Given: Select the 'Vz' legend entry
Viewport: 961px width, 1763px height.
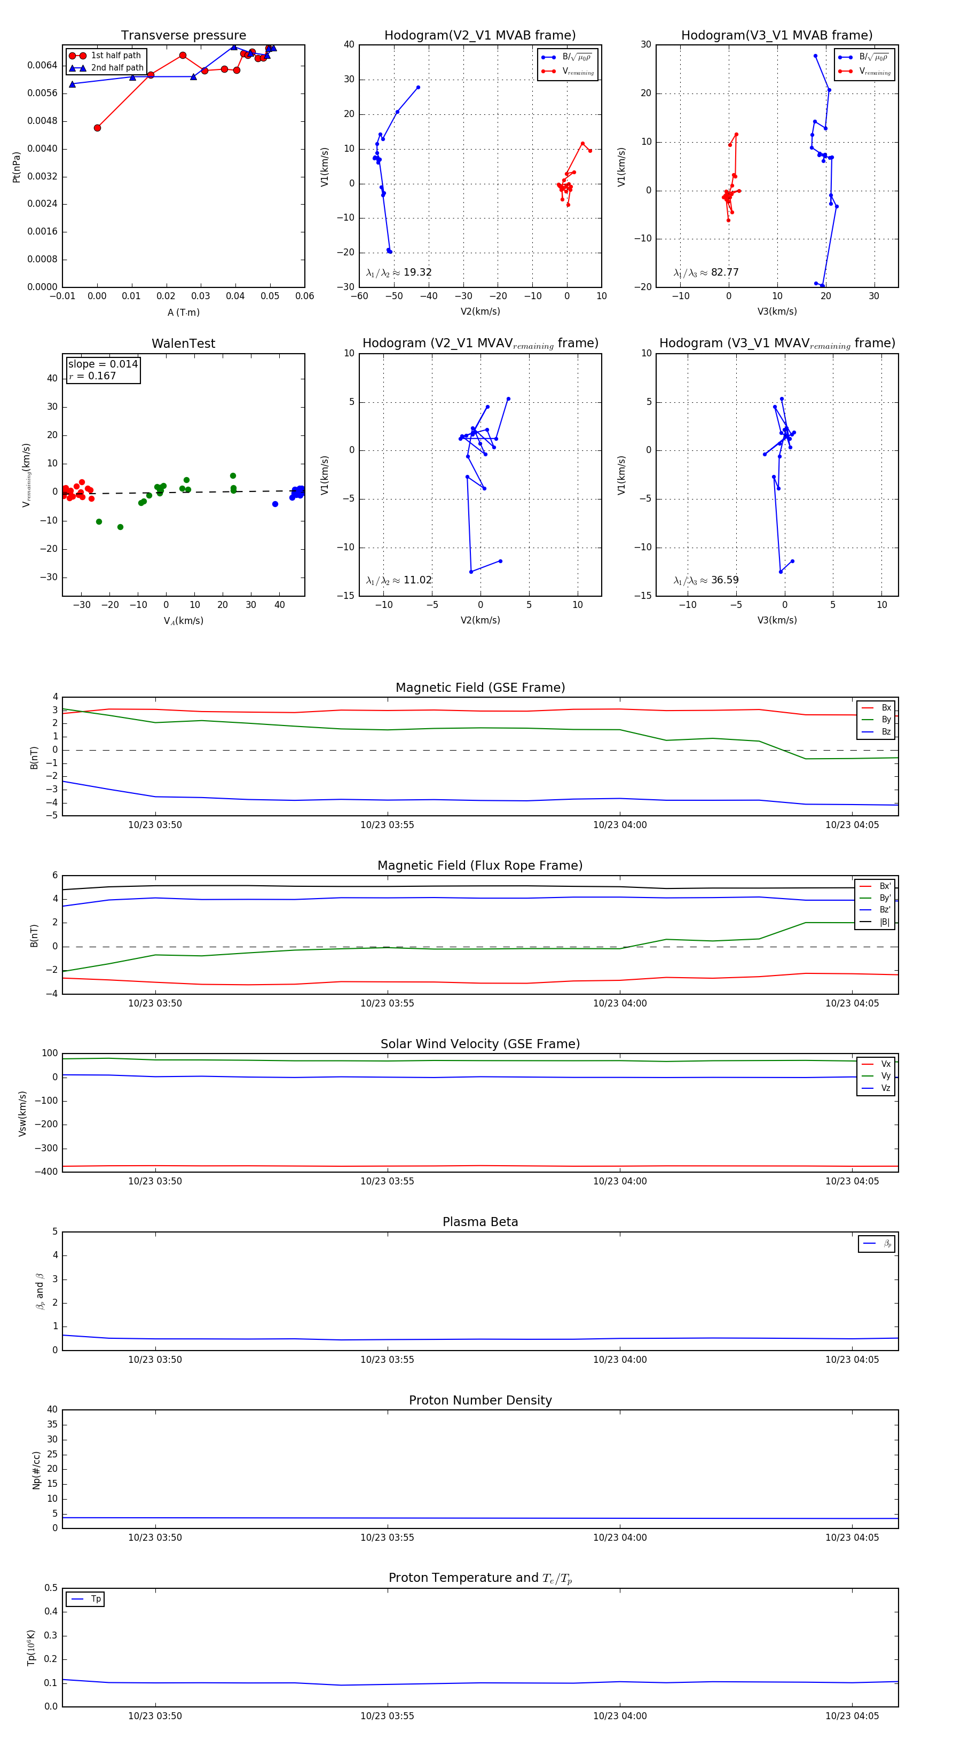Looking at the screenshot, I should pos(876,1088).
